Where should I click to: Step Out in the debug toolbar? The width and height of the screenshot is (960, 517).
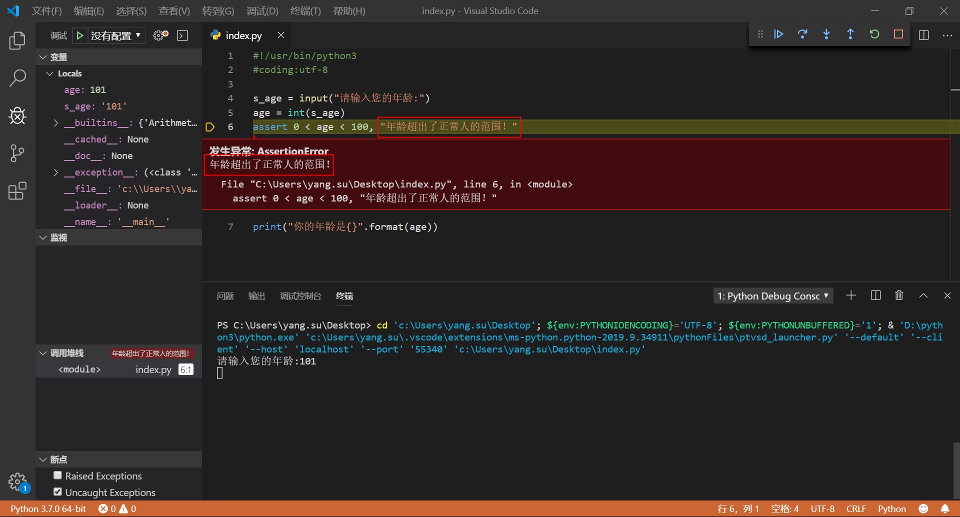pyautogui.click(x=850, y=34)
